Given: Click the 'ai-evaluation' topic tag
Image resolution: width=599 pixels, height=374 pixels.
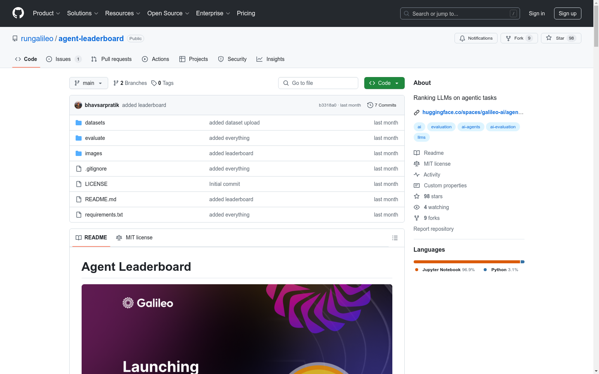Looking at the screenshot, I should (x=503, y=127).
